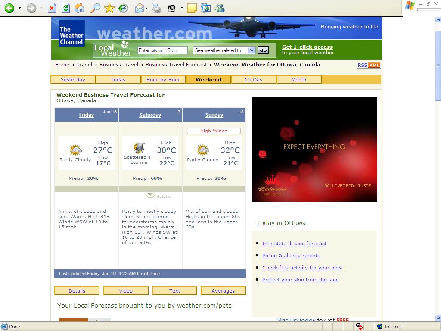441x331 pixels.
Task: Refresh the page with the green arrows icon
Action: (x=65, y=8)
